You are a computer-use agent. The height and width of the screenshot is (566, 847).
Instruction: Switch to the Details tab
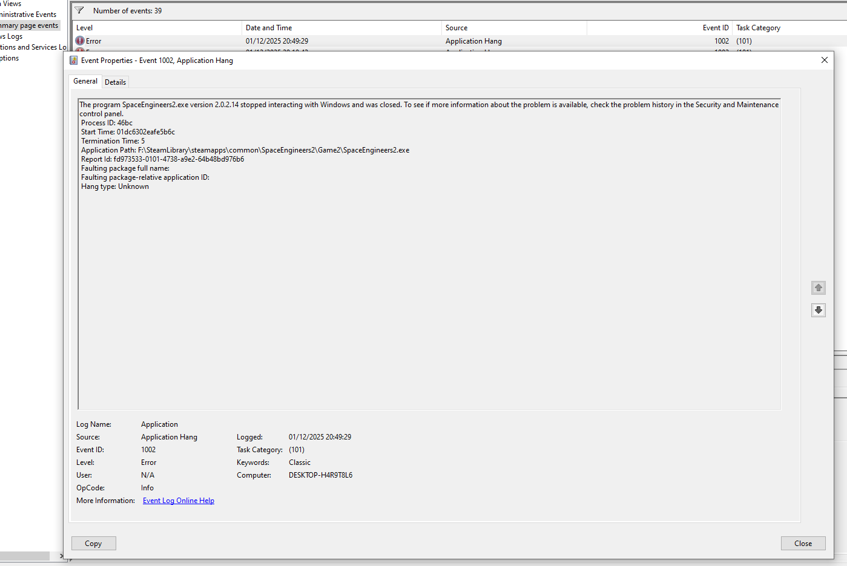[x=115, y=82]
